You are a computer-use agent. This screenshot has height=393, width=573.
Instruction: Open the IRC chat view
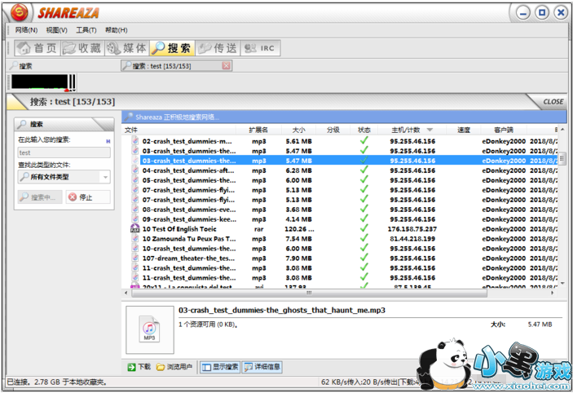point(261,48)
